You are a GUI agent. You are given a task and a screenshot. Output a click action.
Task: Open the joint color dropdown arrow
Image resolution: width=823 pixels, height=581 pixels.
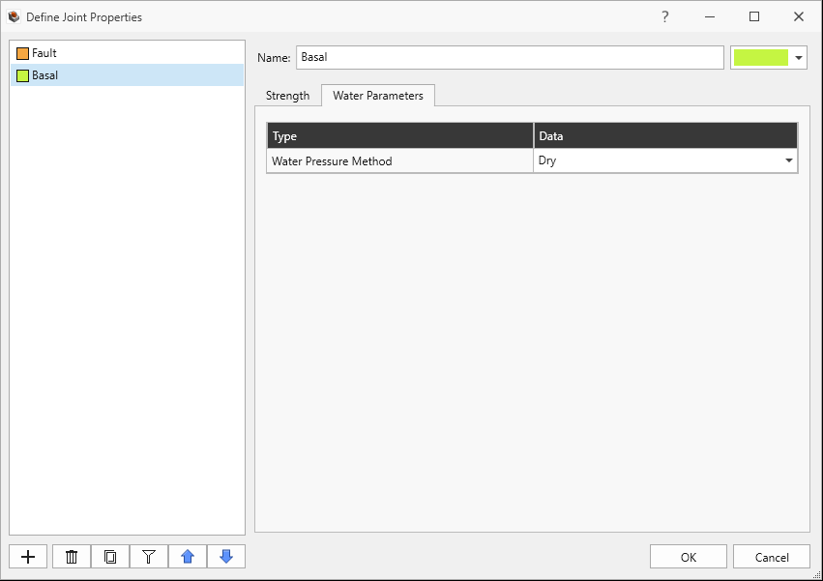point(800,57)
